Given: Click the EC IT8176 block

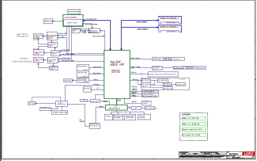Looking at the screenshot, I should 146,81.
